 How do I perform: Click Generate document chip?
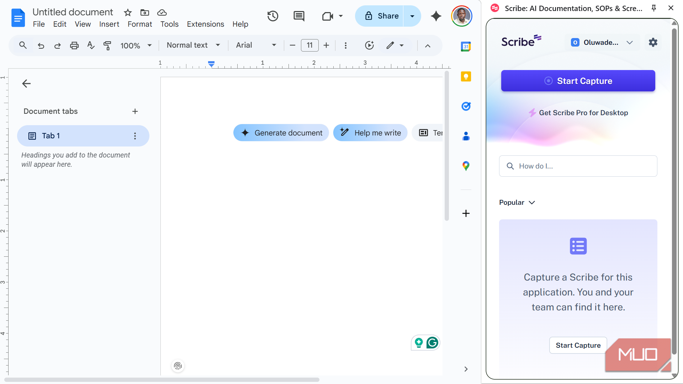(281, 133)
